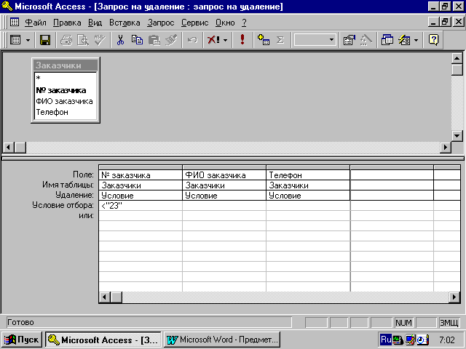Click the design grid scroll right arrow
The height and width of the screenshot is (349, 466).
click(x=454, y=297)
